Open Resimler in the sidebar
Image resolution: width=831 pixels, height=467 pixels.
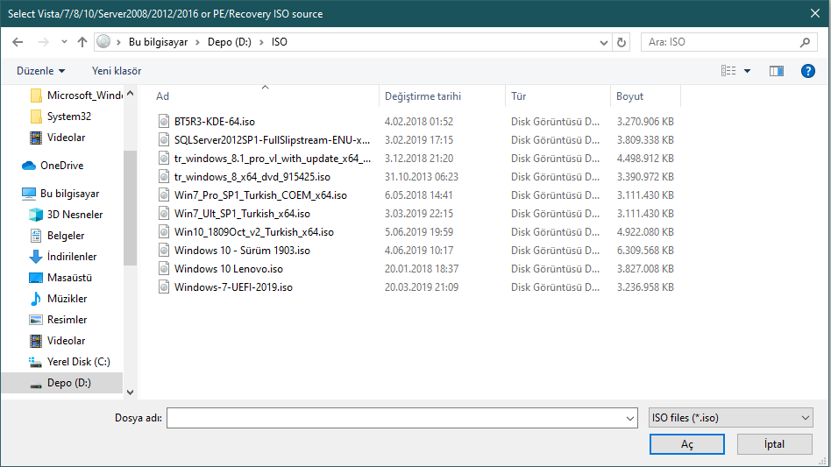tap(58, 320)
